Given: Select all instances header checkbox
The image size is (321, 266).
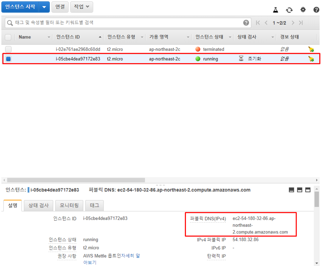Looking at the screenshot, I should (x=8, y=37).
